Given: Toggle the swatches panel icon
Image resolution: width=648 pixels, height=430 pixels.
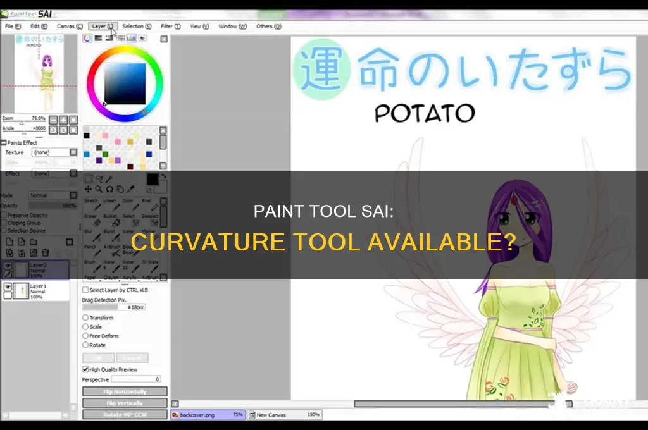Looking at the screenshot, I should [x=132, y=39].
